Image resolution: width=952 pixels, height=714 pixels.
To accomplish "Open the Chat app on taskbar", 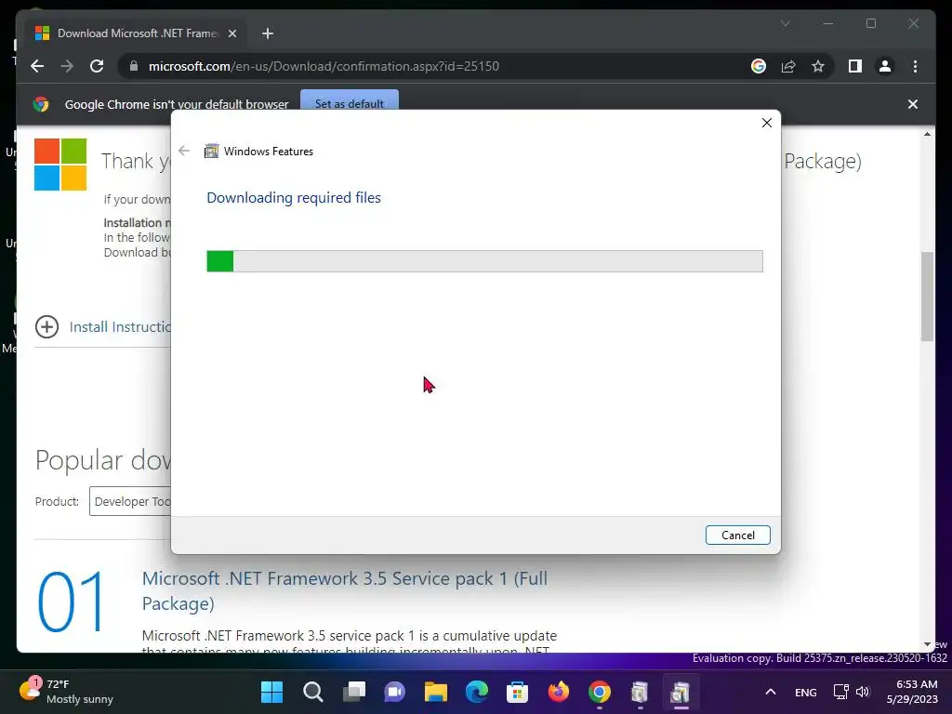I will 394,692.
